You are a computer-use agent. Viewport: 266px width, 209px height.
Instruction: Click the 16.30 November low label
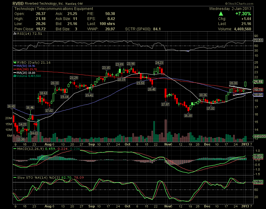pos(188,115)
